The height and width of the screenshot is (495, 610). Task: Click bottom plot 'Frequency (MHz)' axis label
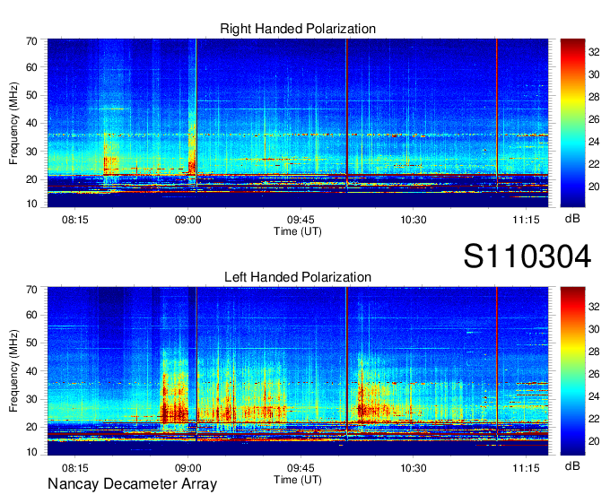tap(13, 371)
